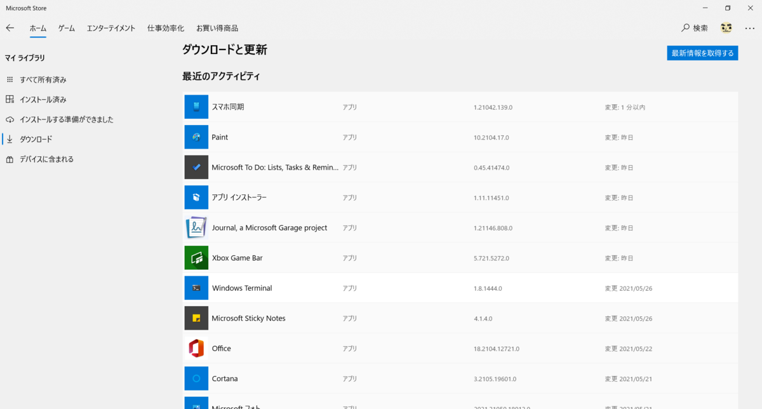Open Journal, a Microsoft Garage project
The width and height of the screenshot is (762, 409).
tap(269, 227)
